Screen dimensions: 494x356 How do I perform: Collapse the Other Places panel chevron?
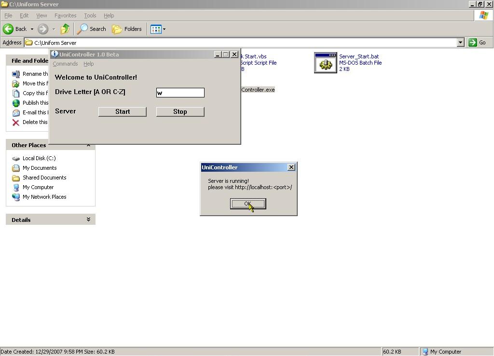point(89,146)
